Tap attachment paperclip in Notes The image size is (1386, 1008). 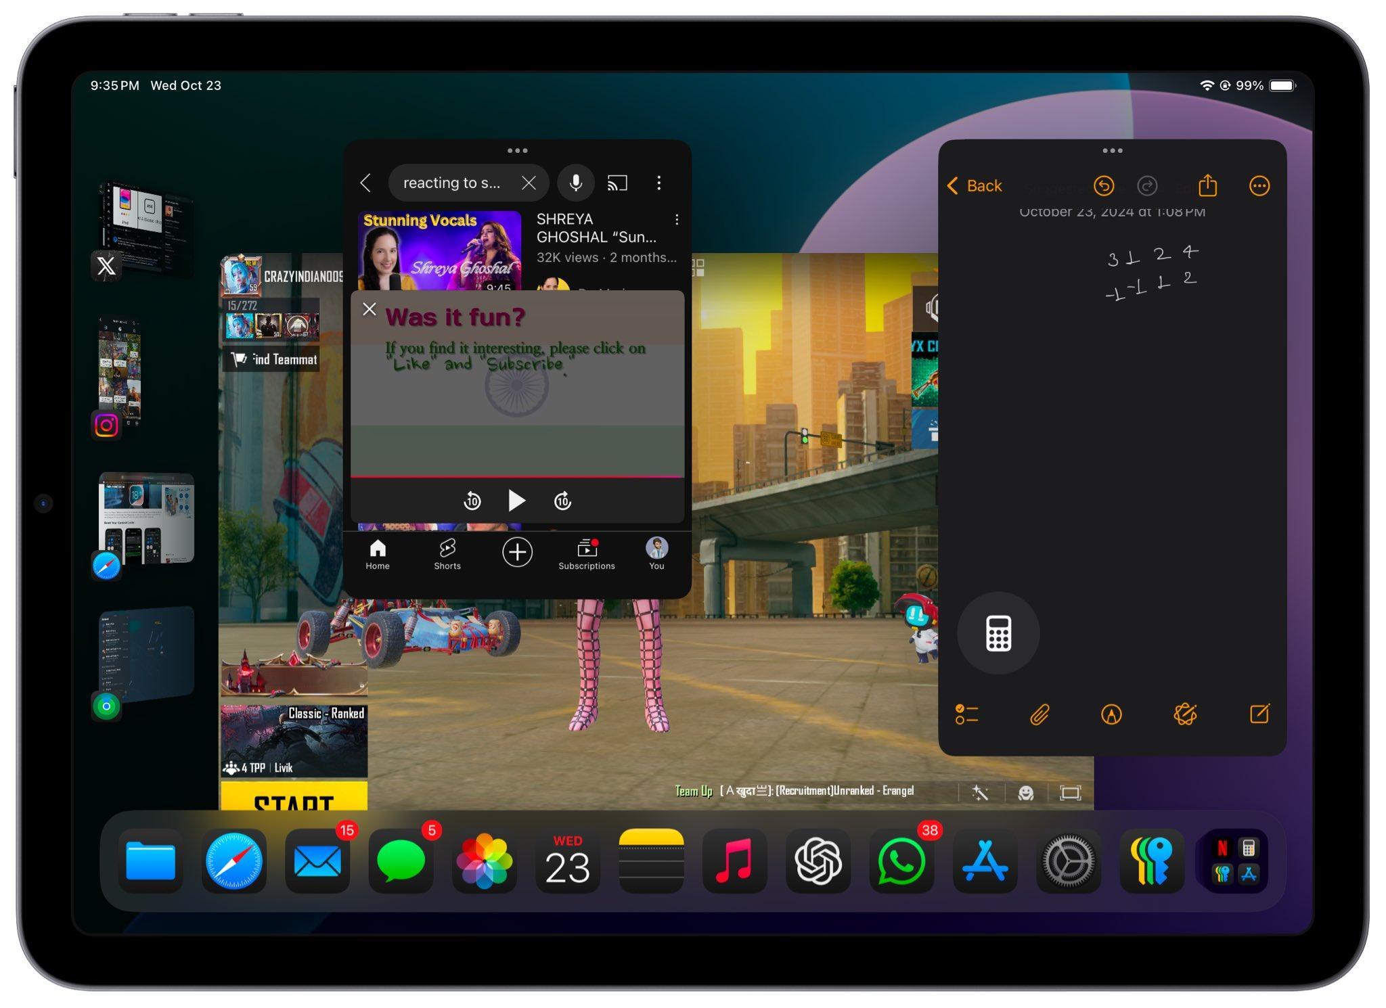(1039, 714)
